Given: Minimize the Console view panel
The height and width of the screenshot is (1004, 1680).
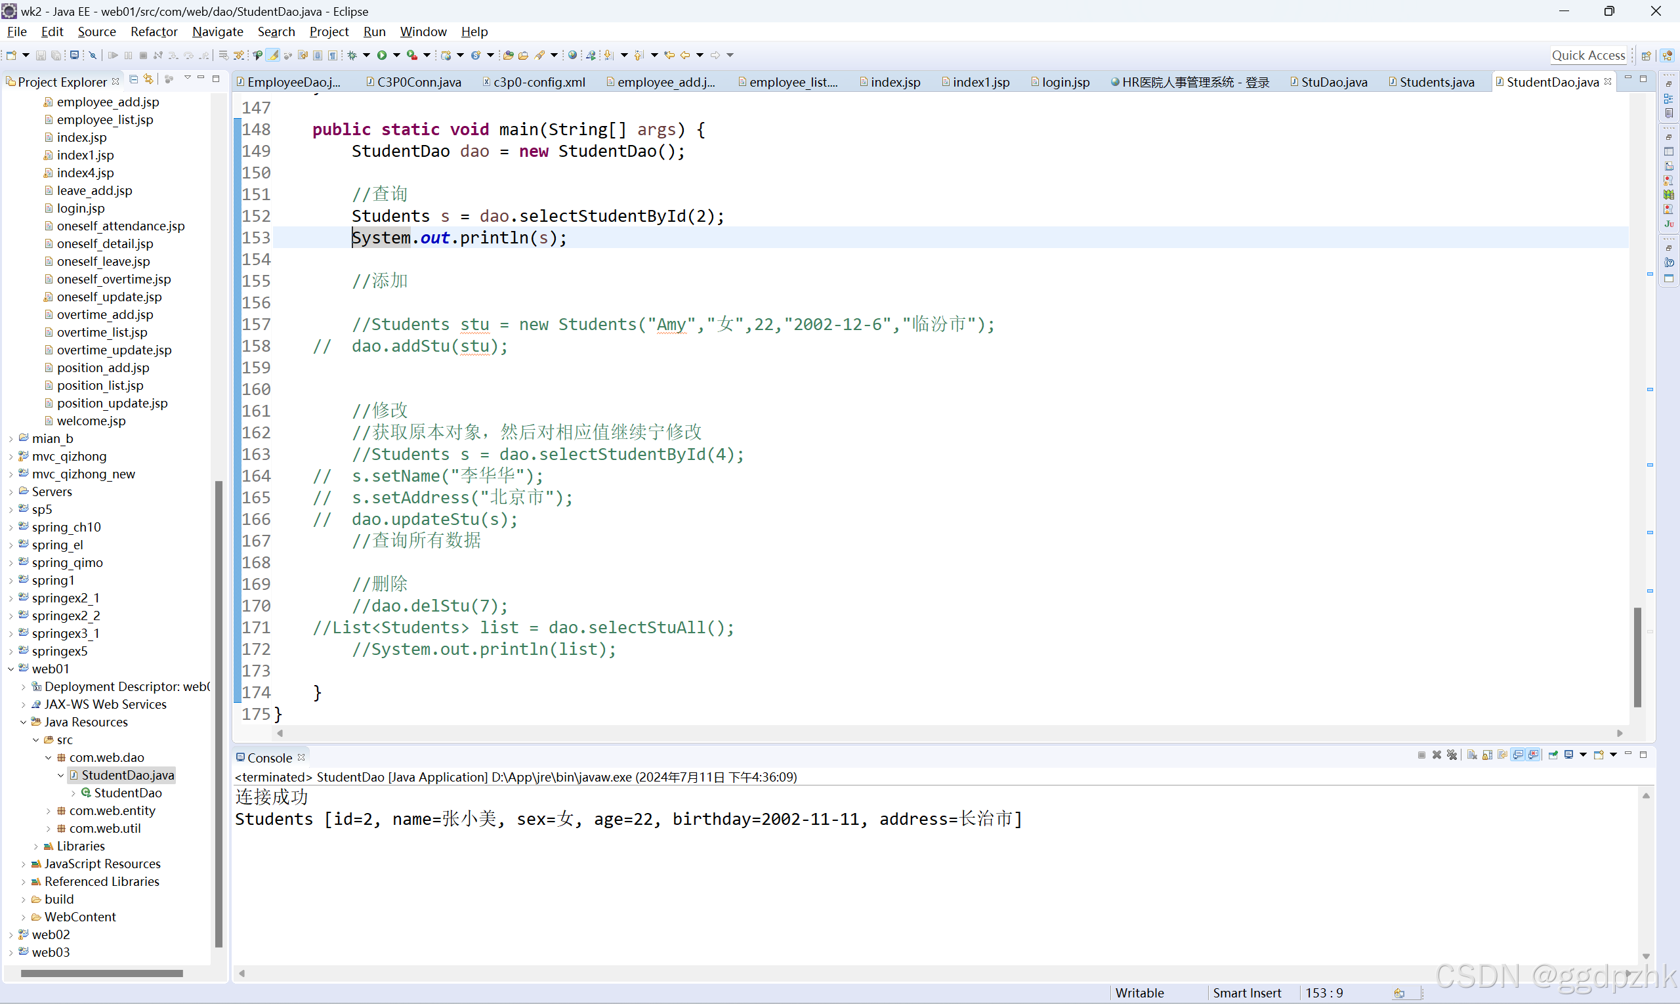Looking at the screenshot, I should [x=1629, y=753].
